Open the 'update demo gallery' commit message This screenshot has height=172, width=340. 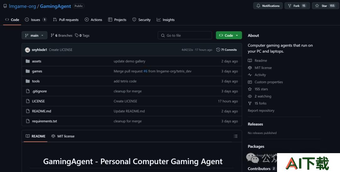129,61
